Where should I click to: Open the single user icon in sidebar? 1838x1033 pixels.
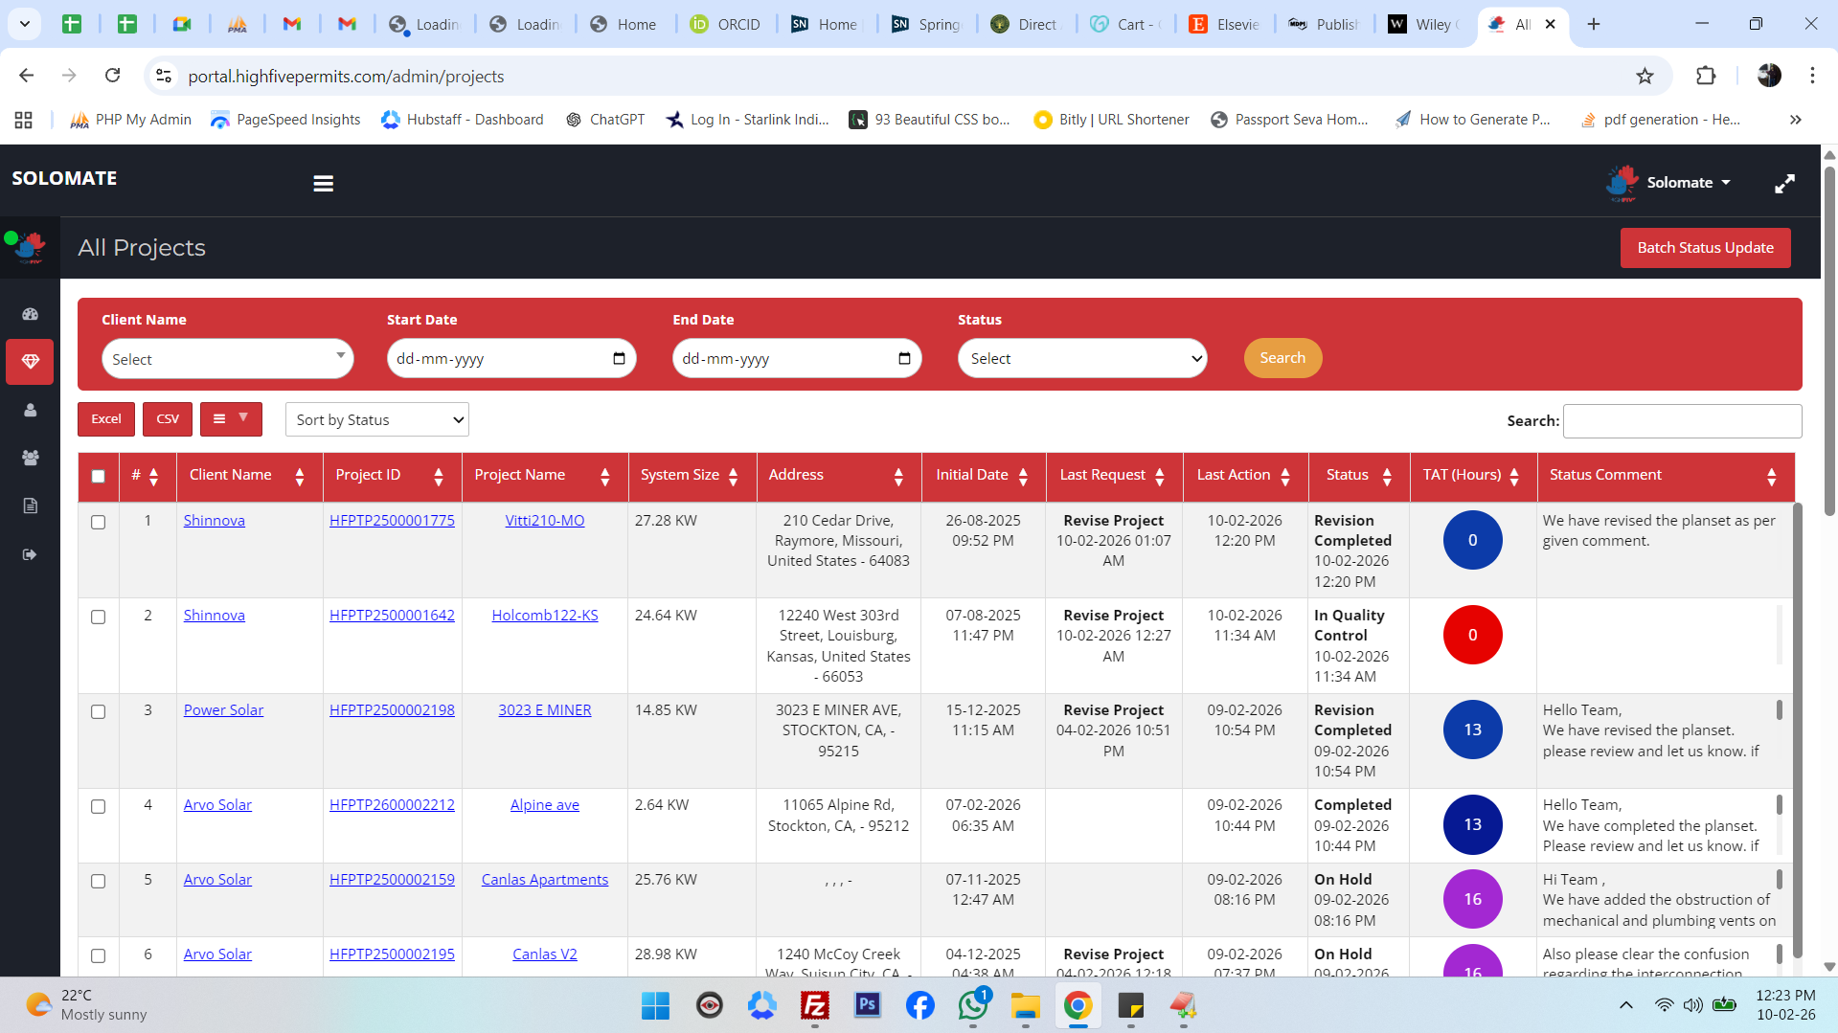[x=30, y=410]
